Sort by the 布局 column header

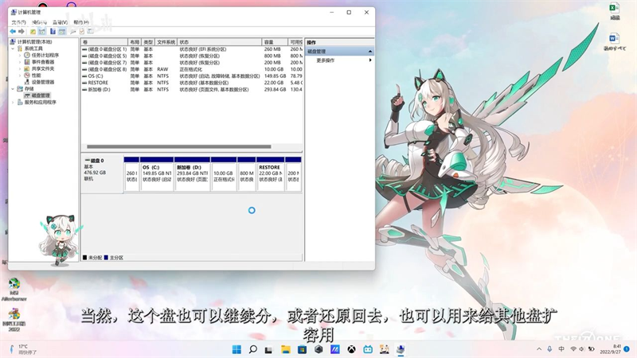pos(135,42)
